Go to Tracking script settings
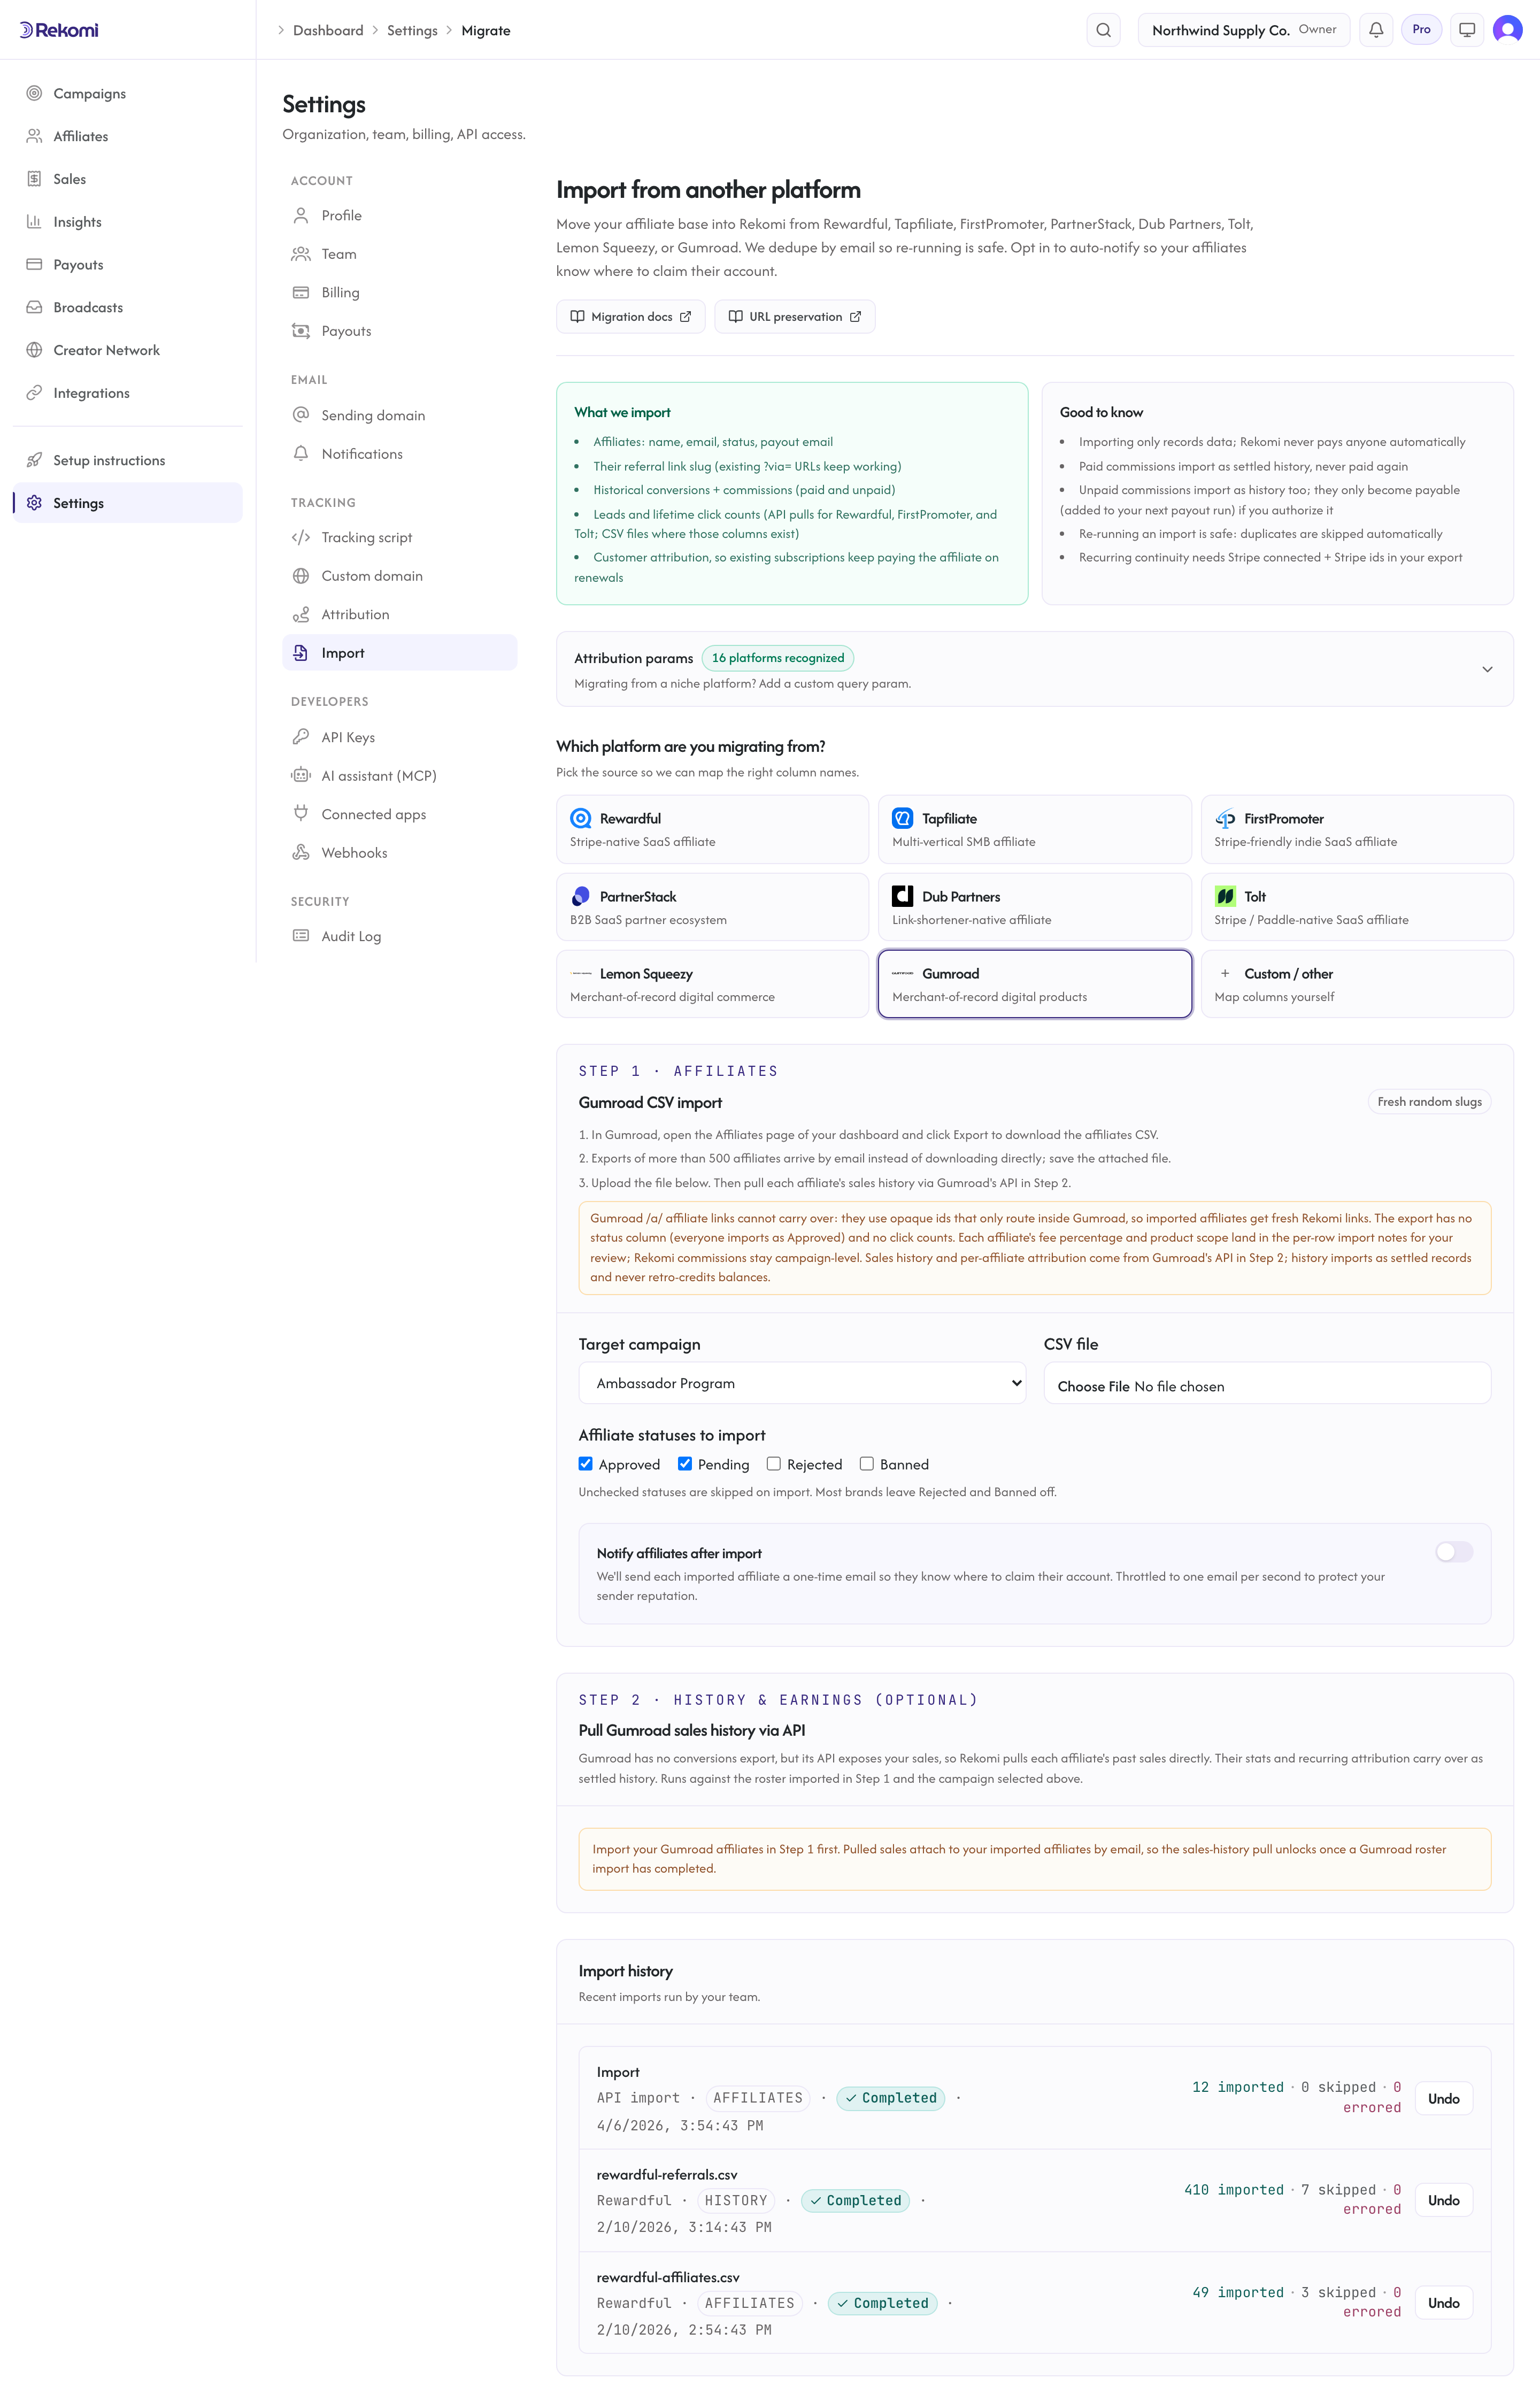This screenshot has height=2402, width=1540. [400, 537]
